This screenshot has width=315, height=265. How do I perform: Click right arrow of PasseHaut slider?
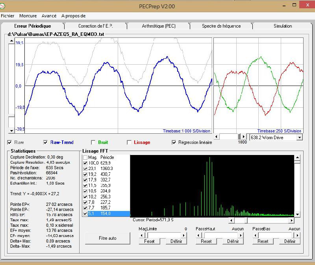[240, 235]
